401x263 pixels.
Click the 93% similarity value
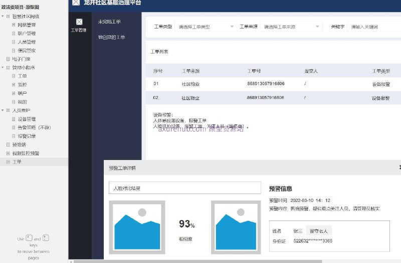187,224
